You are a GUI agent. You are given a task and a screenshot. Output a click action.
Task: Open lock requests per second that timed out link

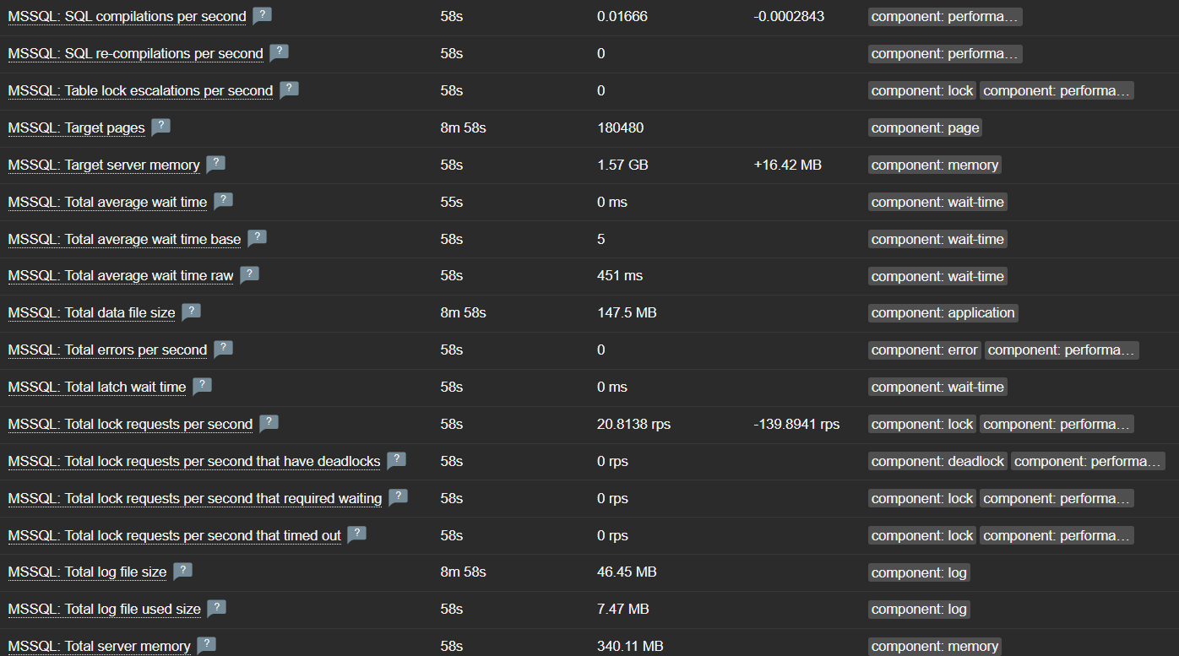point(175,536)
